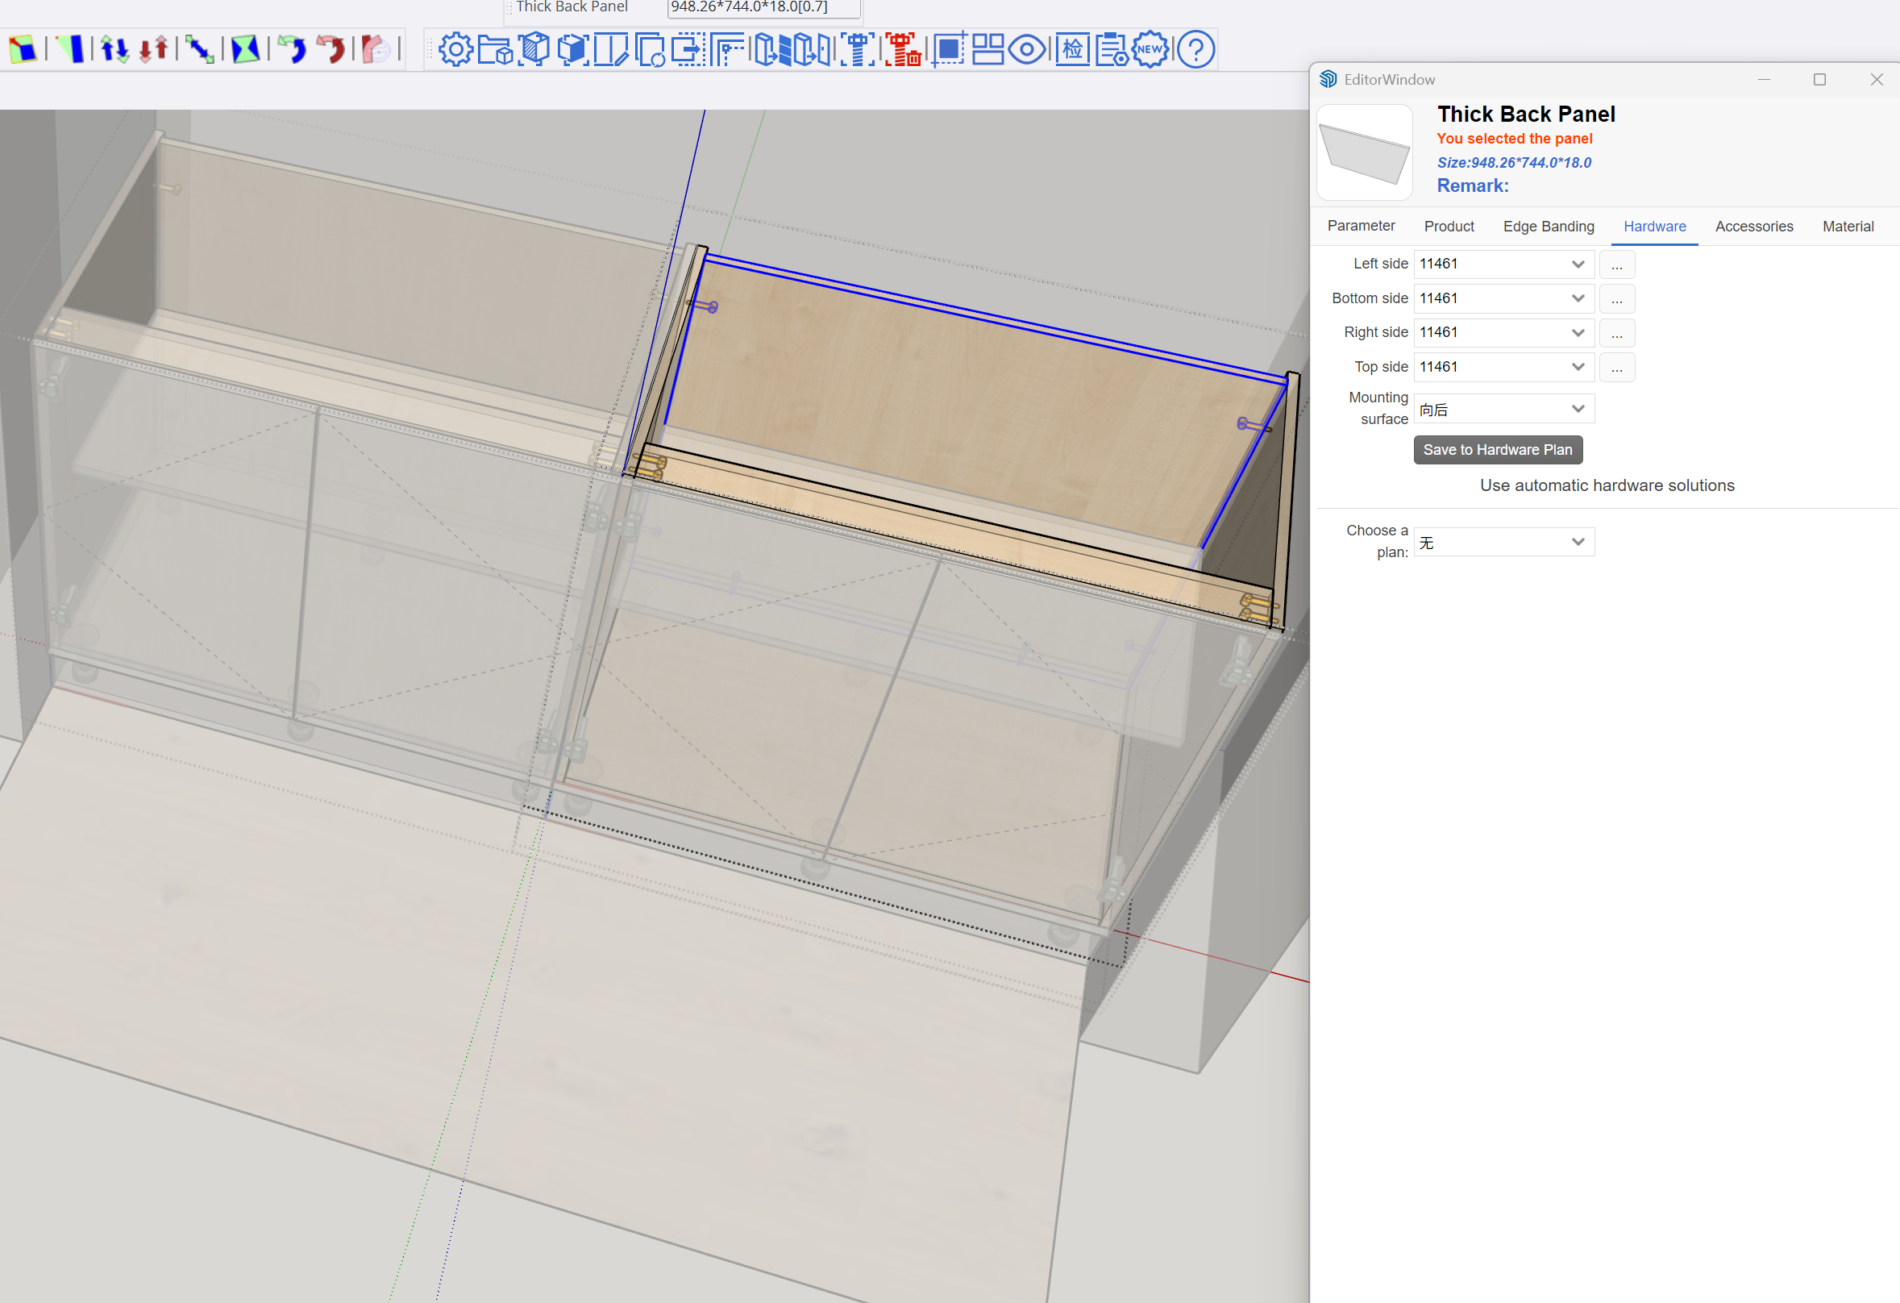This screenshot has height=1303, width=1900.
Task: Open the settings gear tool in the toolbar
Action: pos(455,49)
